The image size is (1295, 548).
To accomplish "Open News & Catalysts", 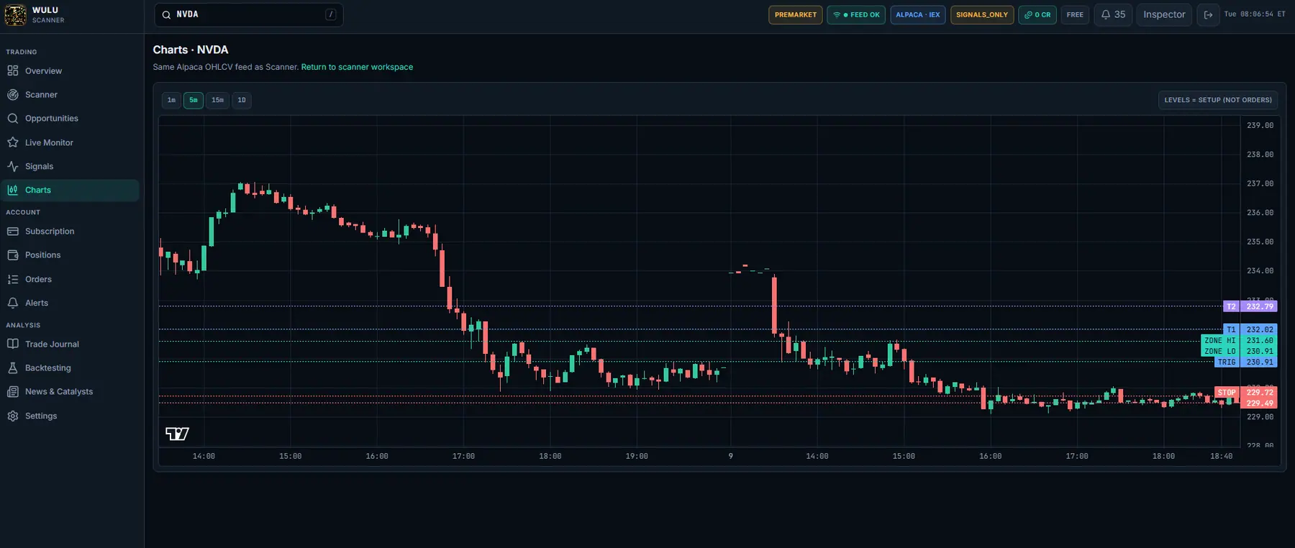I will click(x=70, y=391).
